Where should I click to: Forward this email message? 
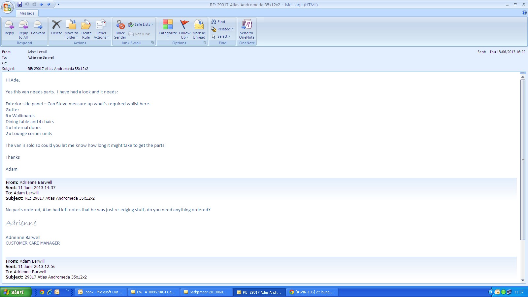(38, 28)
